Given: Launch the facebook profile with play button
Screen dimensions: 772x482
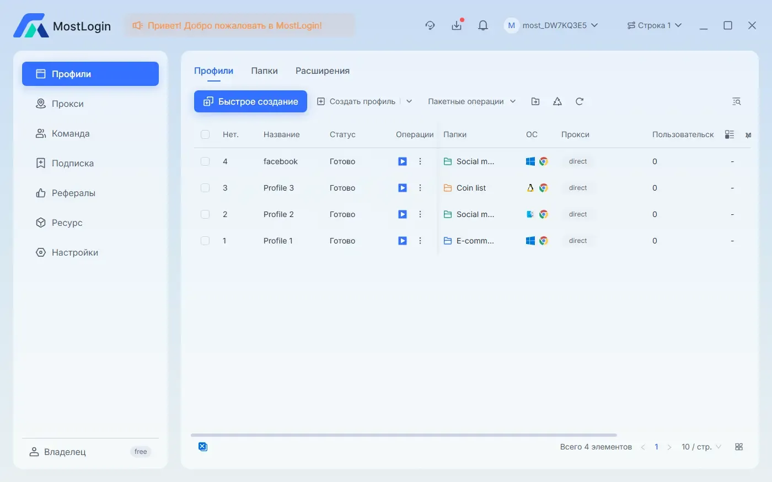Looking at the screenshot, I should coord(403,161).
